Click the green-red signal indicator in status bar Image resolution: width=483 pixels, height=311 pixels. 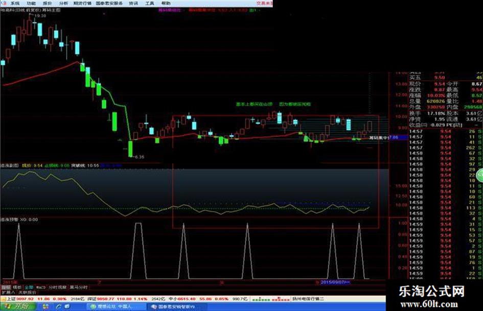[270, 299]
